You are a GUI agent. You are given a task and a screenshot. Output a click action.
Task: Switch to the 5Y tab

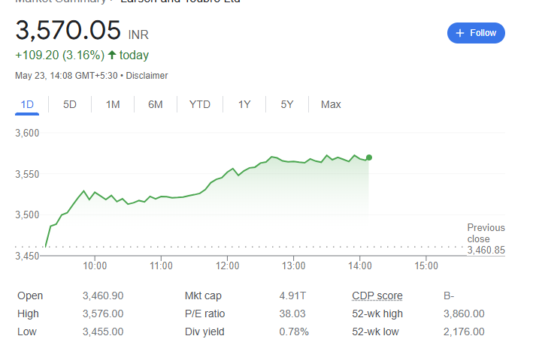287,104
